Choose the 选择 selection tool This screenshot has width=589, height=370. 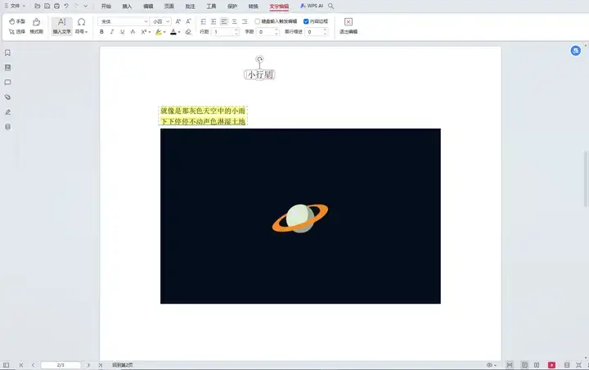(17, 32)
